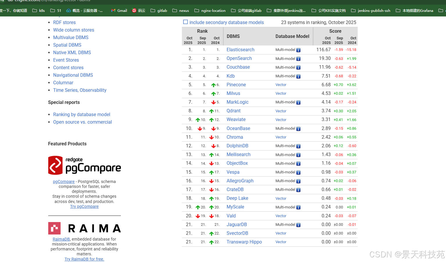Open the Milvus DBMS page
The image size is (446, 262).
233,93
